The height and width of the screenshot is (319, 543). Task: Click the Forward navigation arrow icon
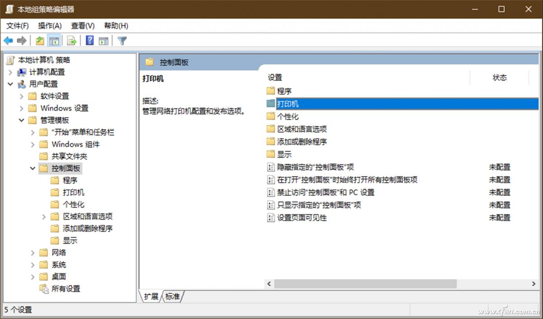(x=21, y=40)
